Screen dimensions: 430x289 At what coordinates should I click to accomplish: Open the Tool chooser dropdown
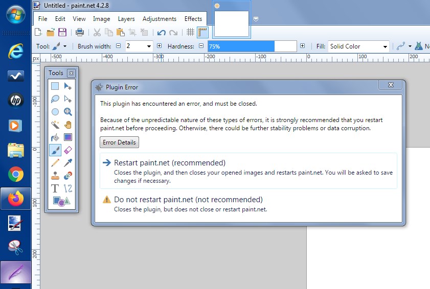coord(65,46)
